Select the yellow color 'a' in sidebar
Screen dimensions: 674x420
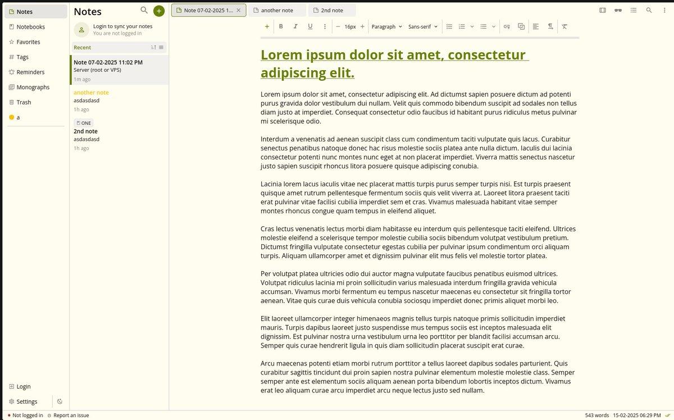(36, 117)
